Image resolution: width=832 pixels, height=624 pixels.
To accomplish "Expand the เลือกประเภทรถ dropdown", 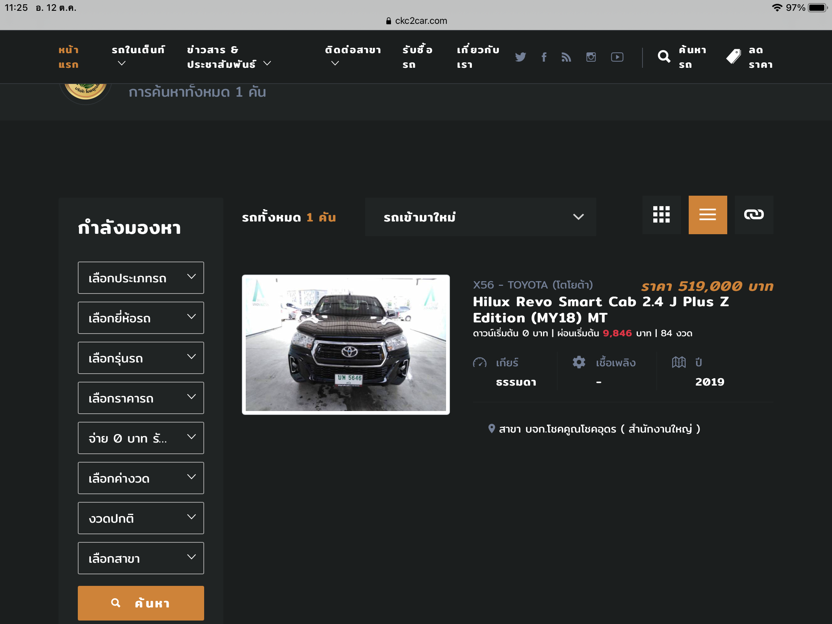I will point(141,278).
